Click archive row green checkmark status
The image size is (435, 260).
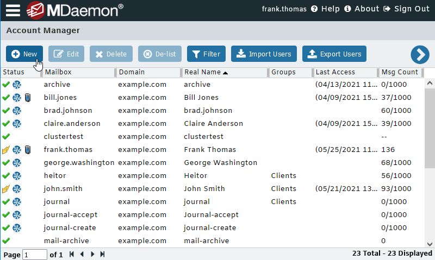coord(6,85)
